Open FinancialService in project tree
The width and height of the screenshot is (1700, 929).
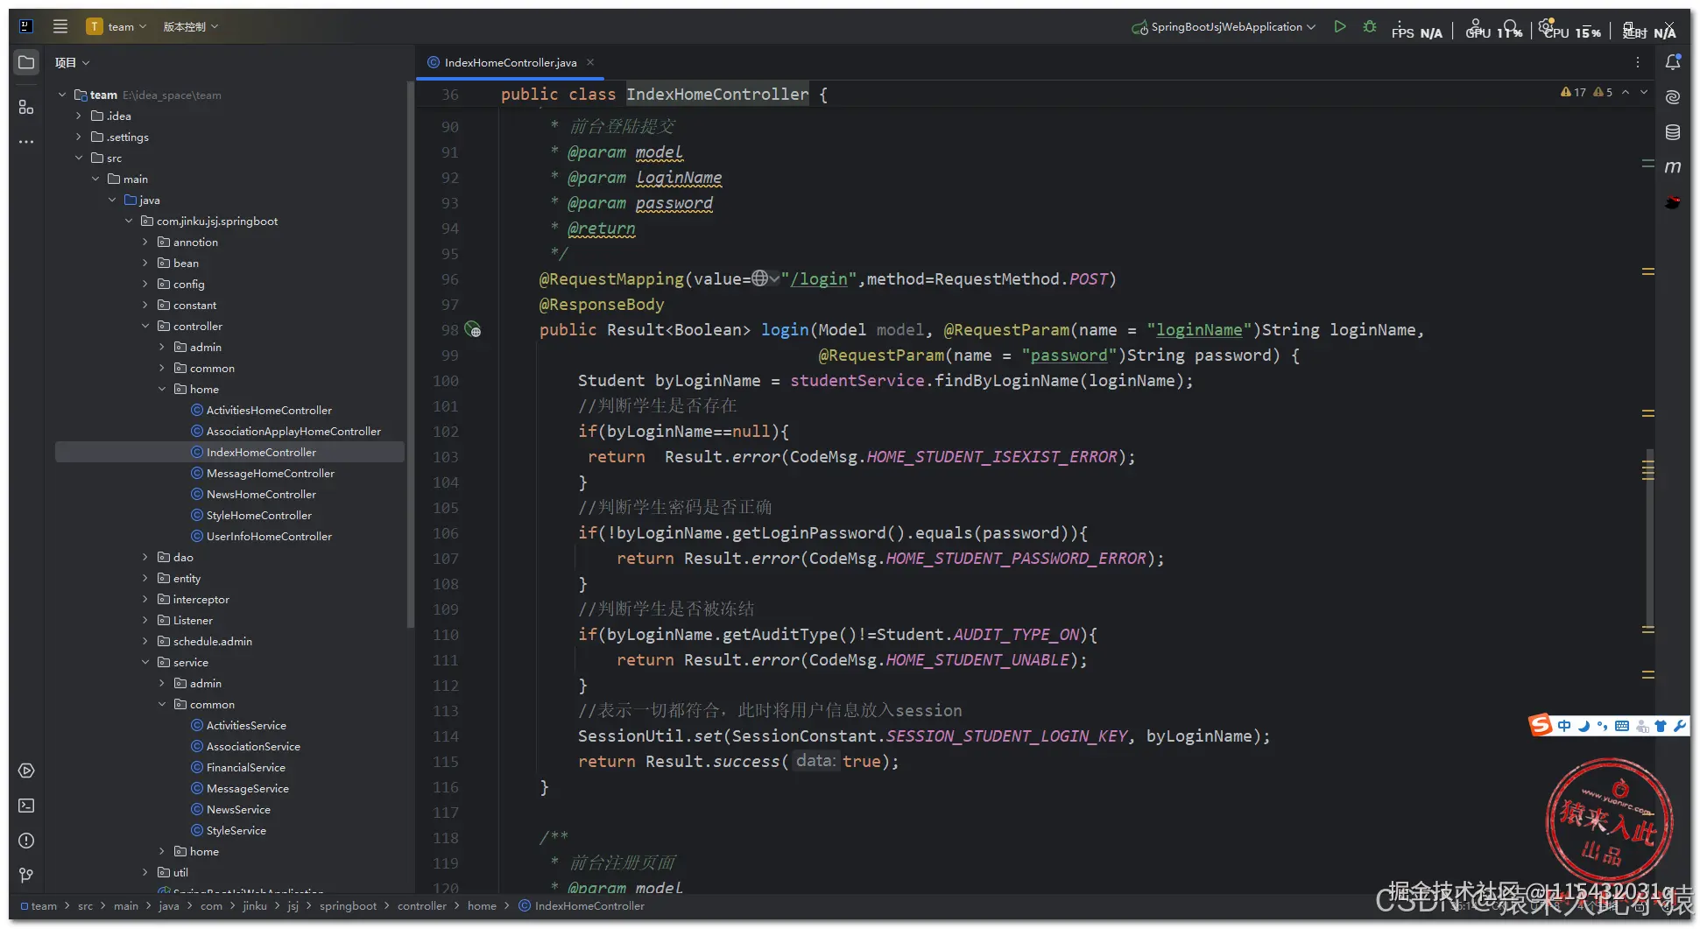(246, 767)
